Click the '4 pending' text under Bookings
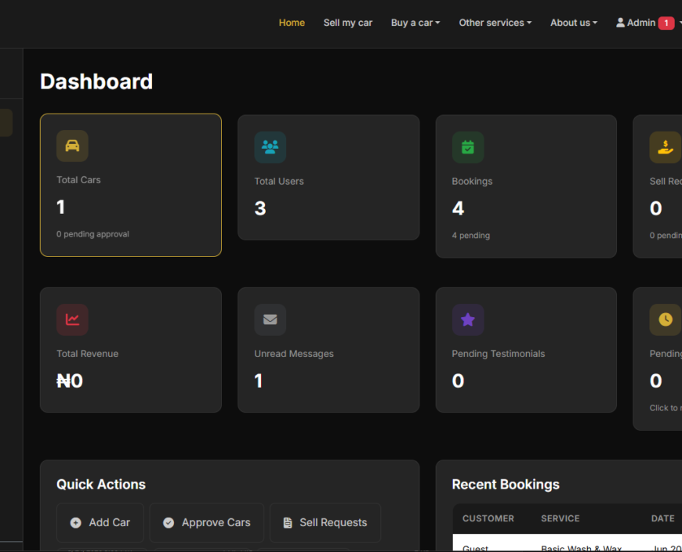The width and height of the screenshot is (682, 552). tap(470, 236)
